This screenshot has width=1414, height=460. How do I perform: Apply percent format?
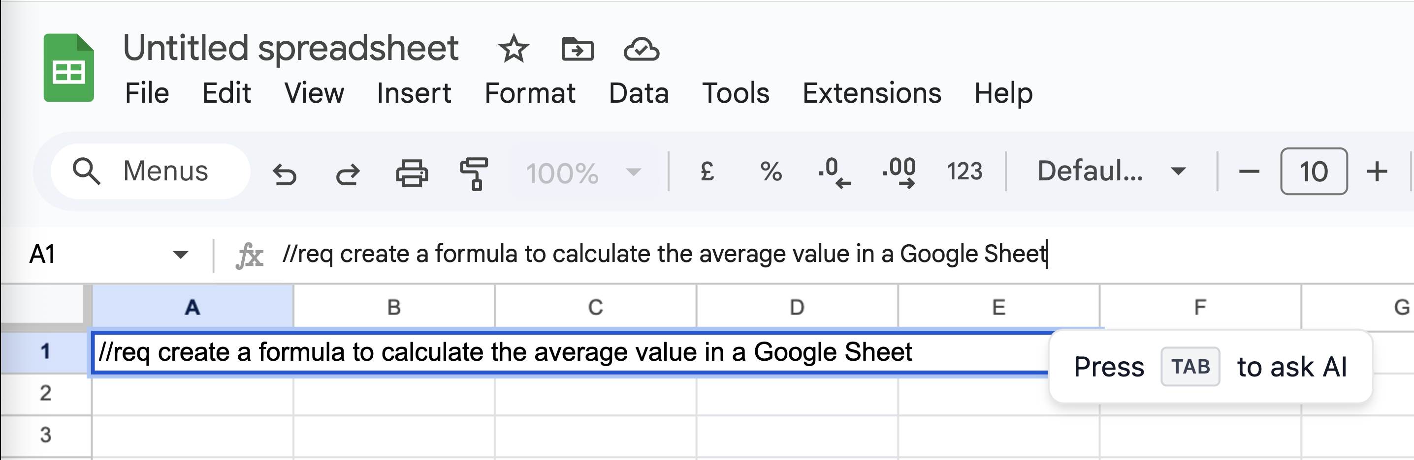point(771,172)
